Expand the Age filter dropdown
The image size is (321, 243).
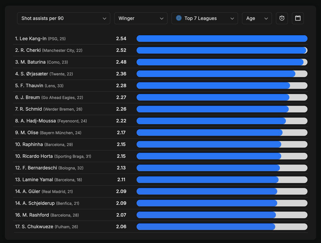[257, 18]
